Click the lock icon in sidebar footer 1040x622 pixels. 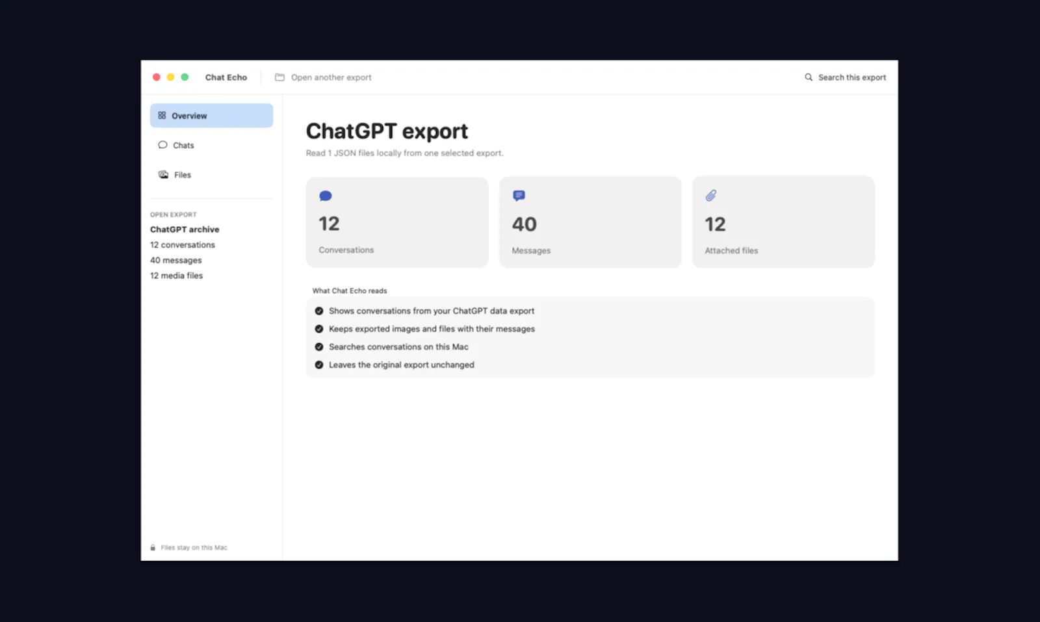(153, 547)
